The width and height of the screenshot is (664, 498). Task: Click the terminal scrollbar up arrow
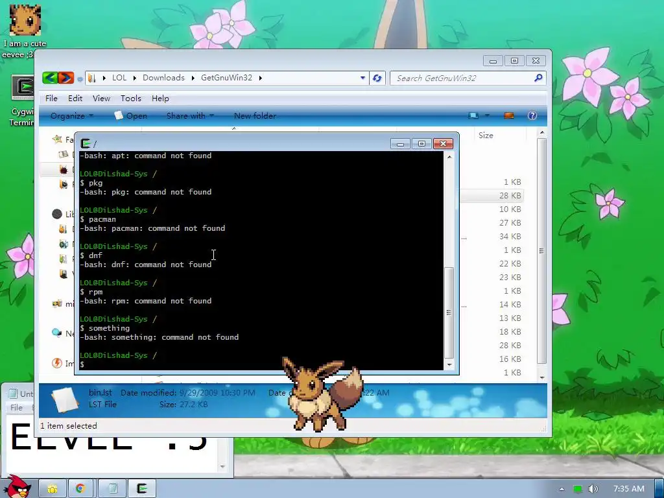point(449,157)
